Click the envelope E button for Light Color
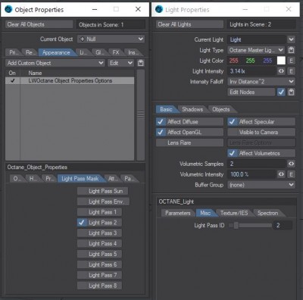 pyautogui.click(x=291, y=61)
